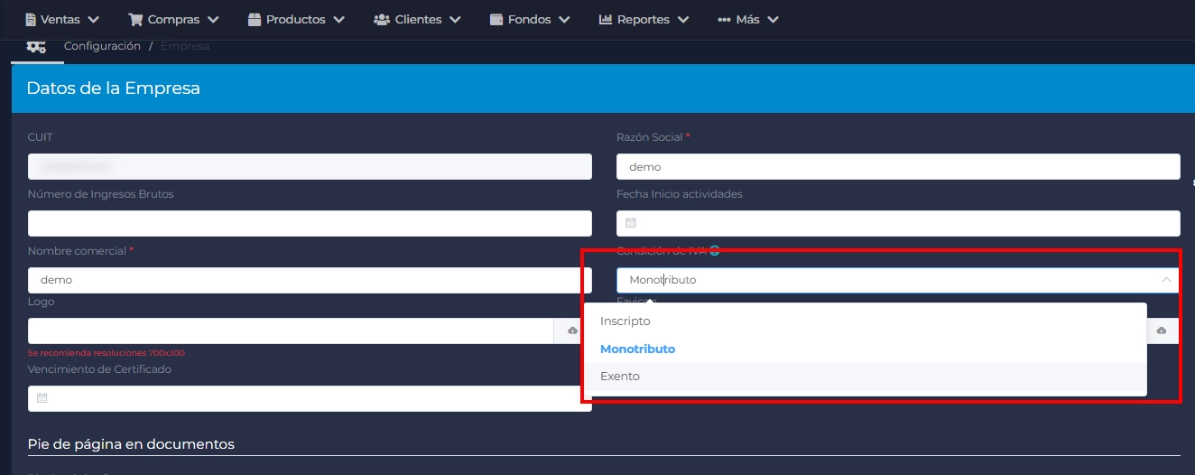
Task: Open the Vencimiento de Certificado date field
Action: (x=310, y=398)
